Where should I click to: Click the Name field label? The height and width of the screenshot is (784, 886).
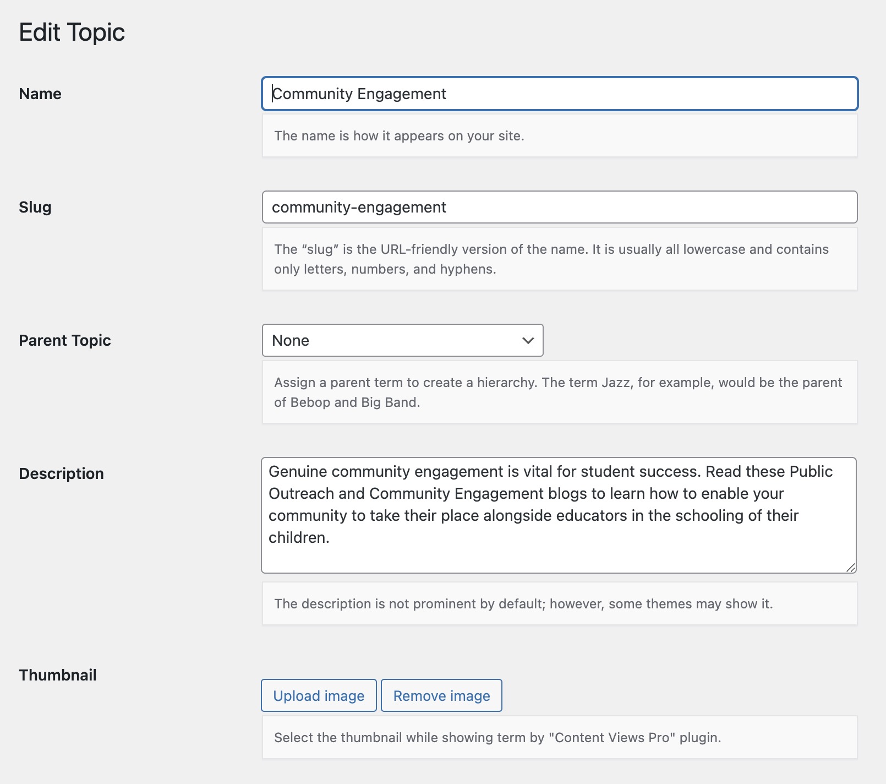point(40,94)
